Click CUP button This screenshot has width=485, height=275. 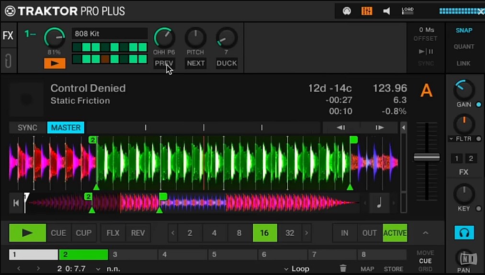pos(83,232)
